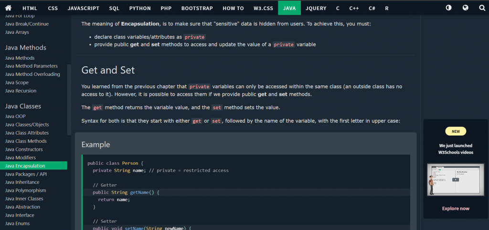Screen dimensions: 489x230
Task: Play the W3Schools video thumbnail
Action: (456, 180)
